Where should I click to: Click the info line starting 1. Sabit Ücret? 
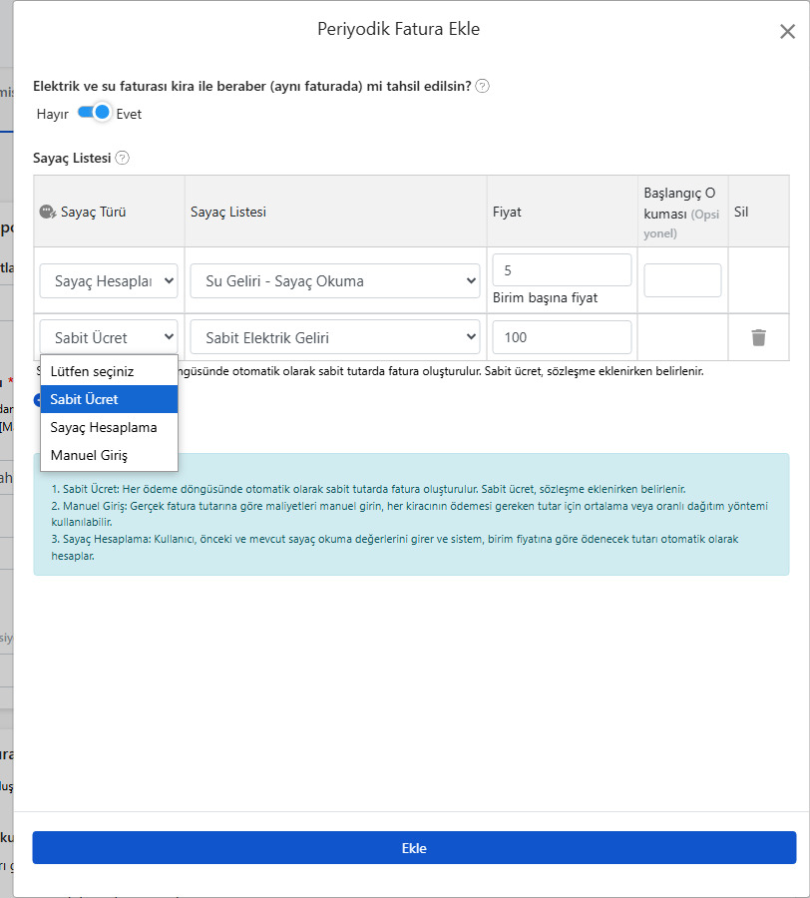tap(368, 489)
